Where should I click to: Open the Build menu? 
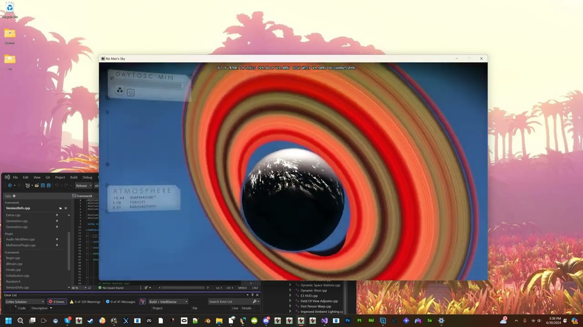pyautogui.click(x=74, y=177)
